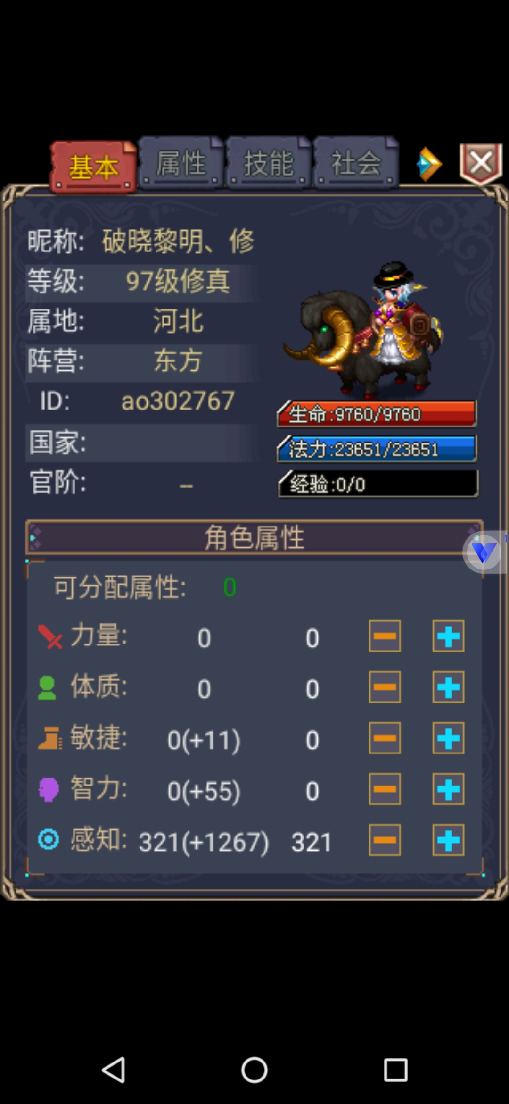Show more tabs with the arrow icon
The width and height of the screenshot is (509, 1104).
(x=429, y=164)
